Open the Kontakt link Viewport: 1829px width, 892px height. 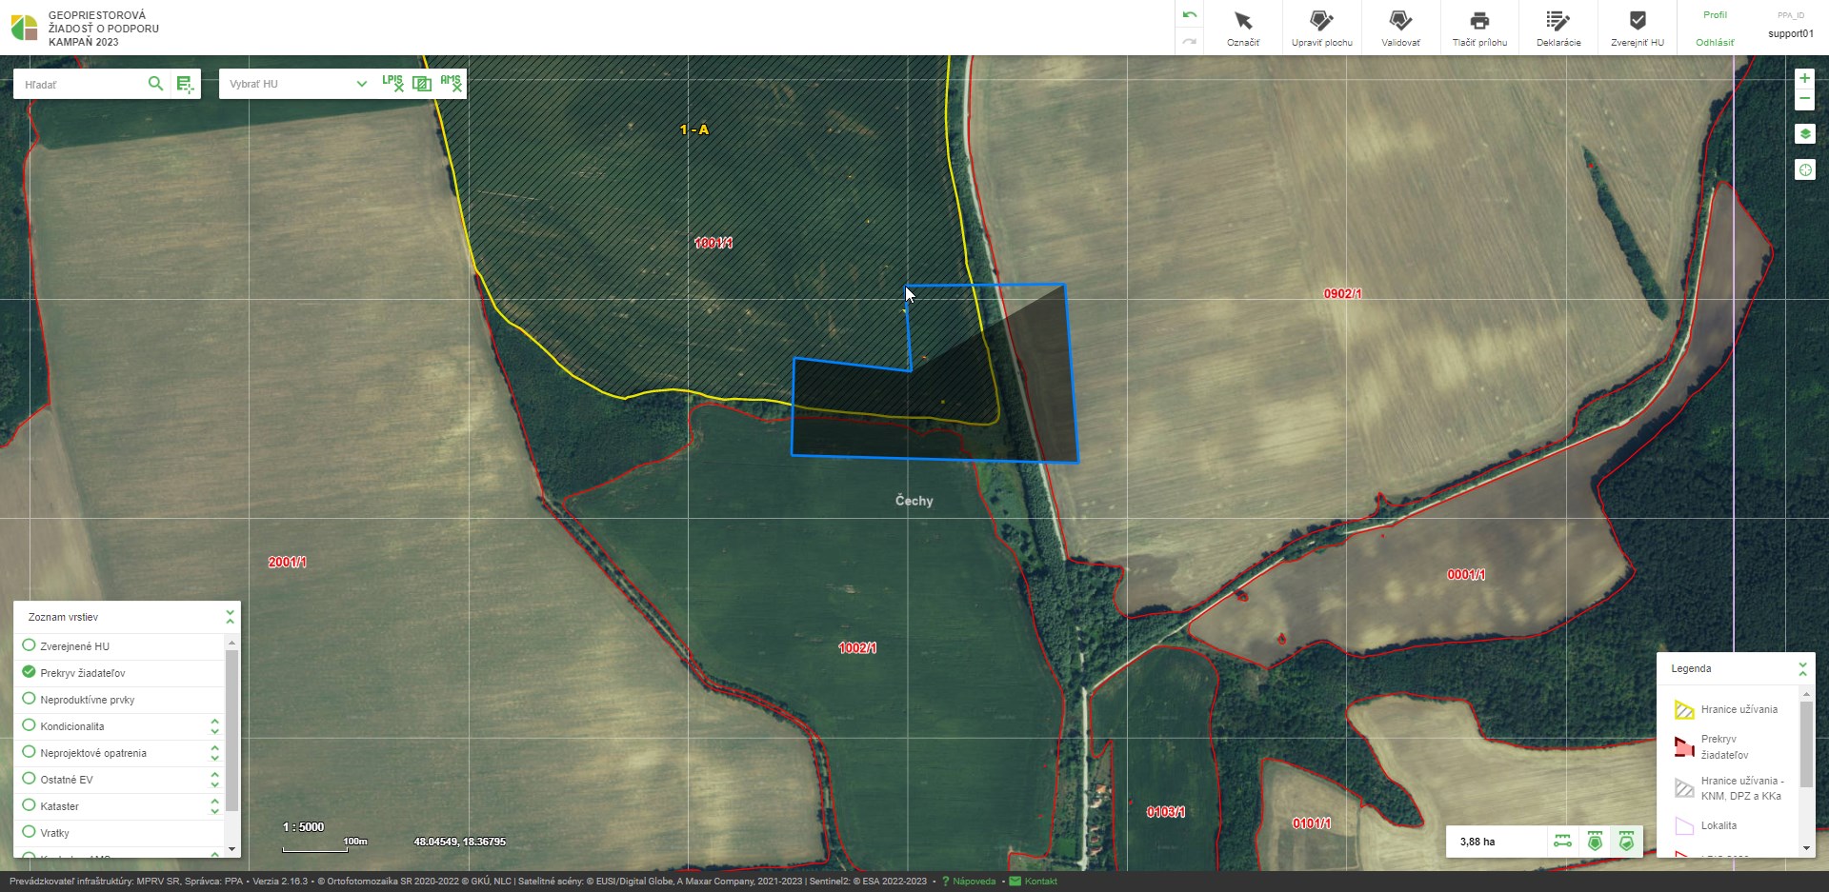1040,882
